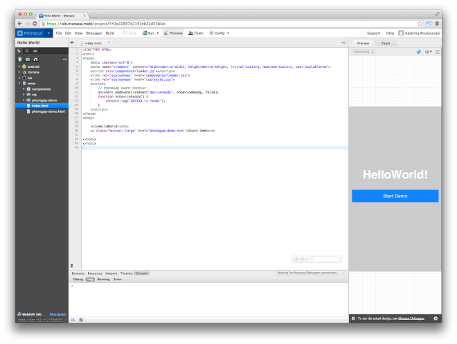Open the Help link
This screenshot has height=344, width=457.
pyautogui.click(x=390, y=33)
